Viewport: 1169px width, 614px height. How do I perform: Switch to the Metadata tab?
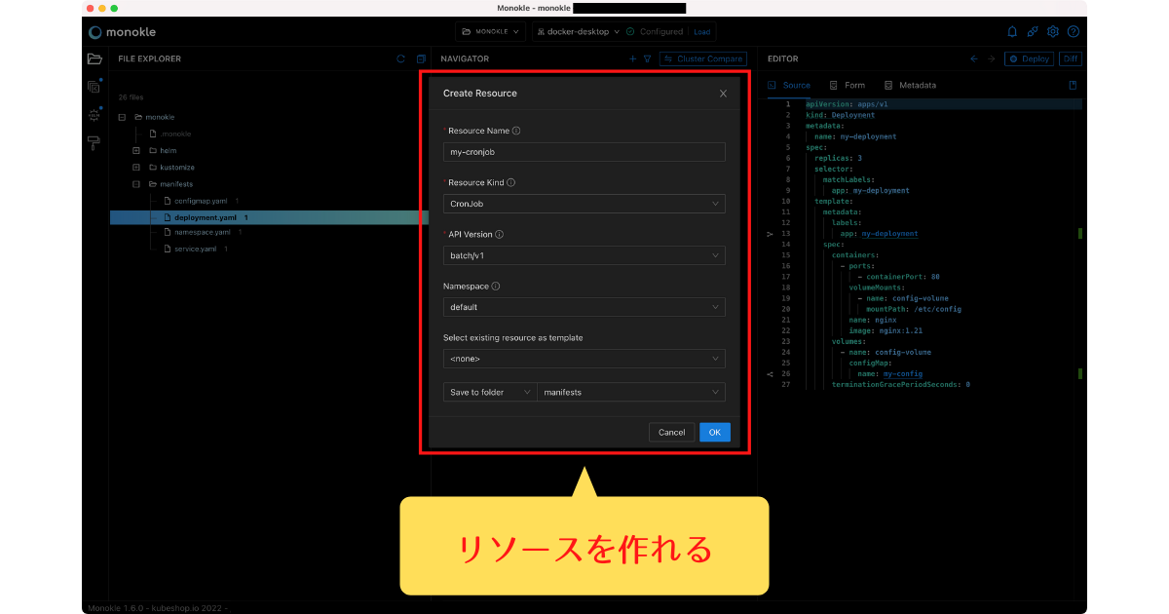click(910, 85)
